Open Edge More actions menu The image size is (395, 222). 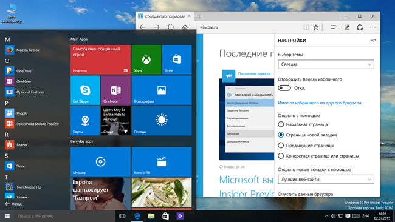coord(373,27)
